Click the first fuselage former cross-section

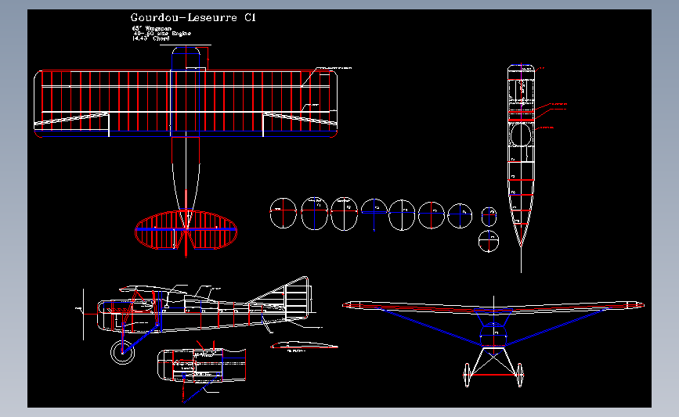[284, 213]
